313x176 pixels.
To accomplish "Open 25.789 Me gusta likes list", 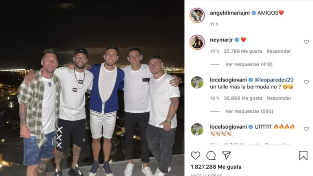I will pos(243,51).
